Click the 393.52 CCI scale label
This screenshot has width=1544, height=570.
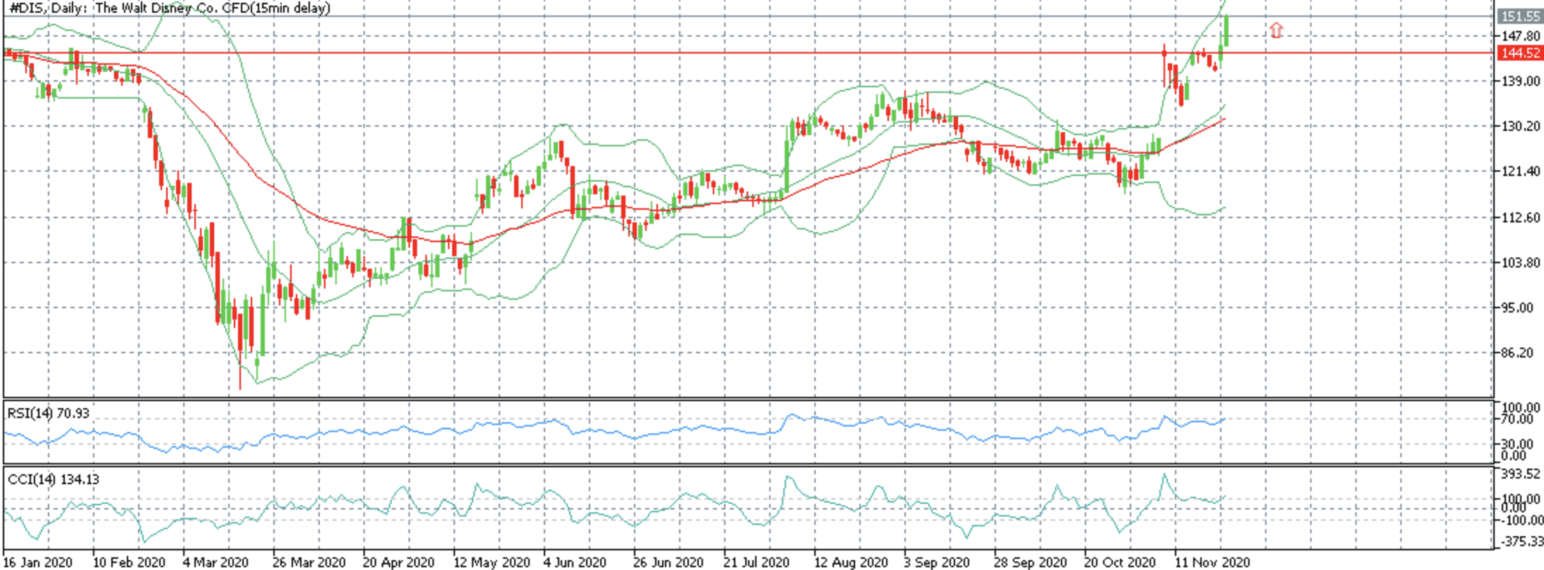pos(1521,474)
